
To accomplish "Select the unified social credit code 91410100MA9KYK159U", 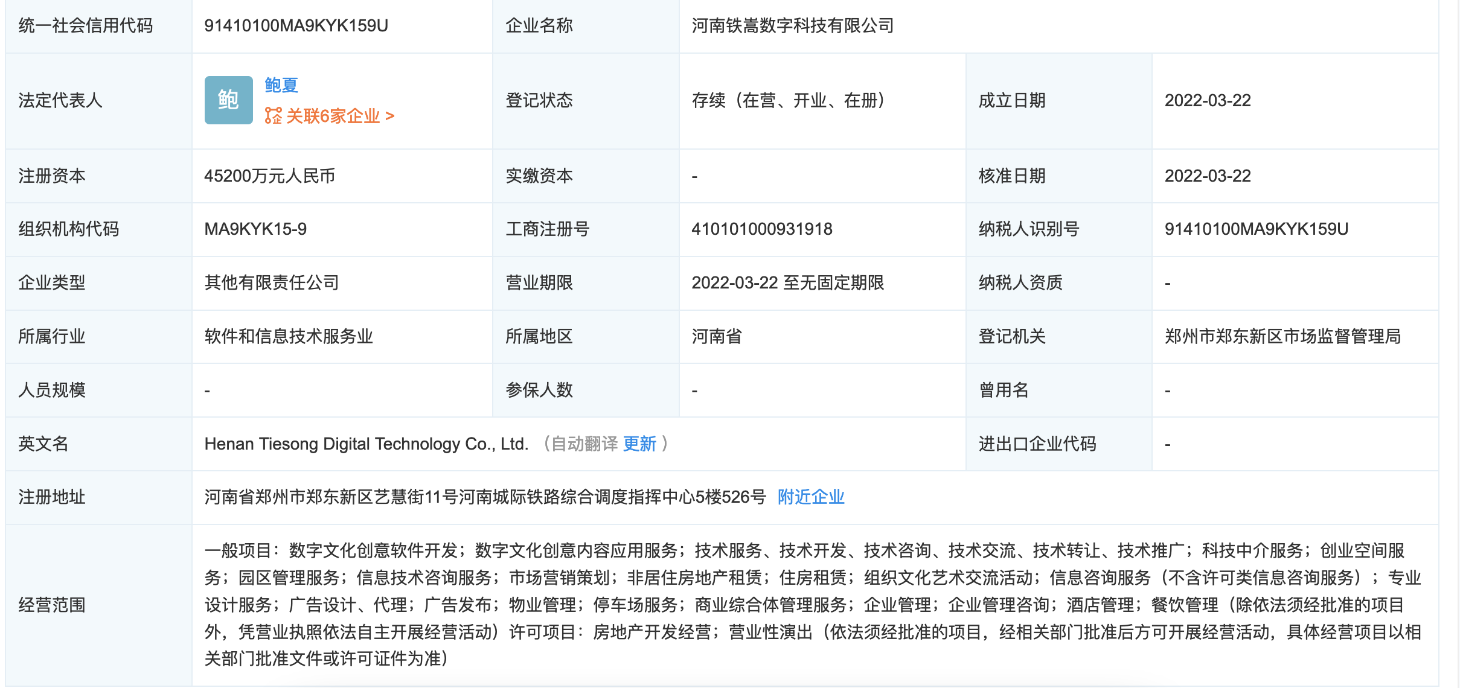I will click(x=295, y=25).
